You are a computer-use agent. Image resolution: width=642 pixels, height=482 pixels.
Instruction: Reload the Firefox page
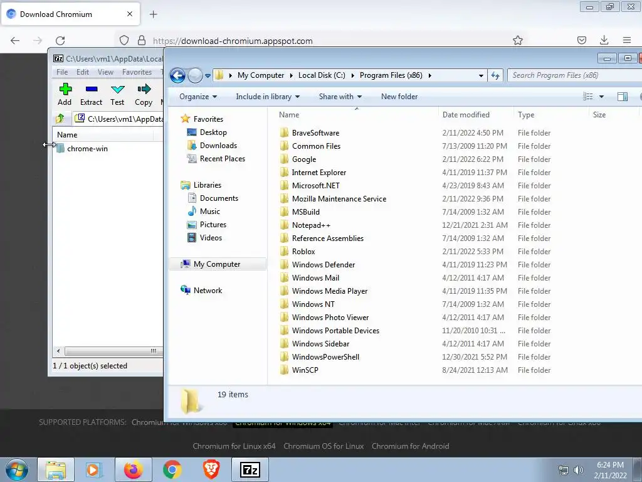coord(60,41)
